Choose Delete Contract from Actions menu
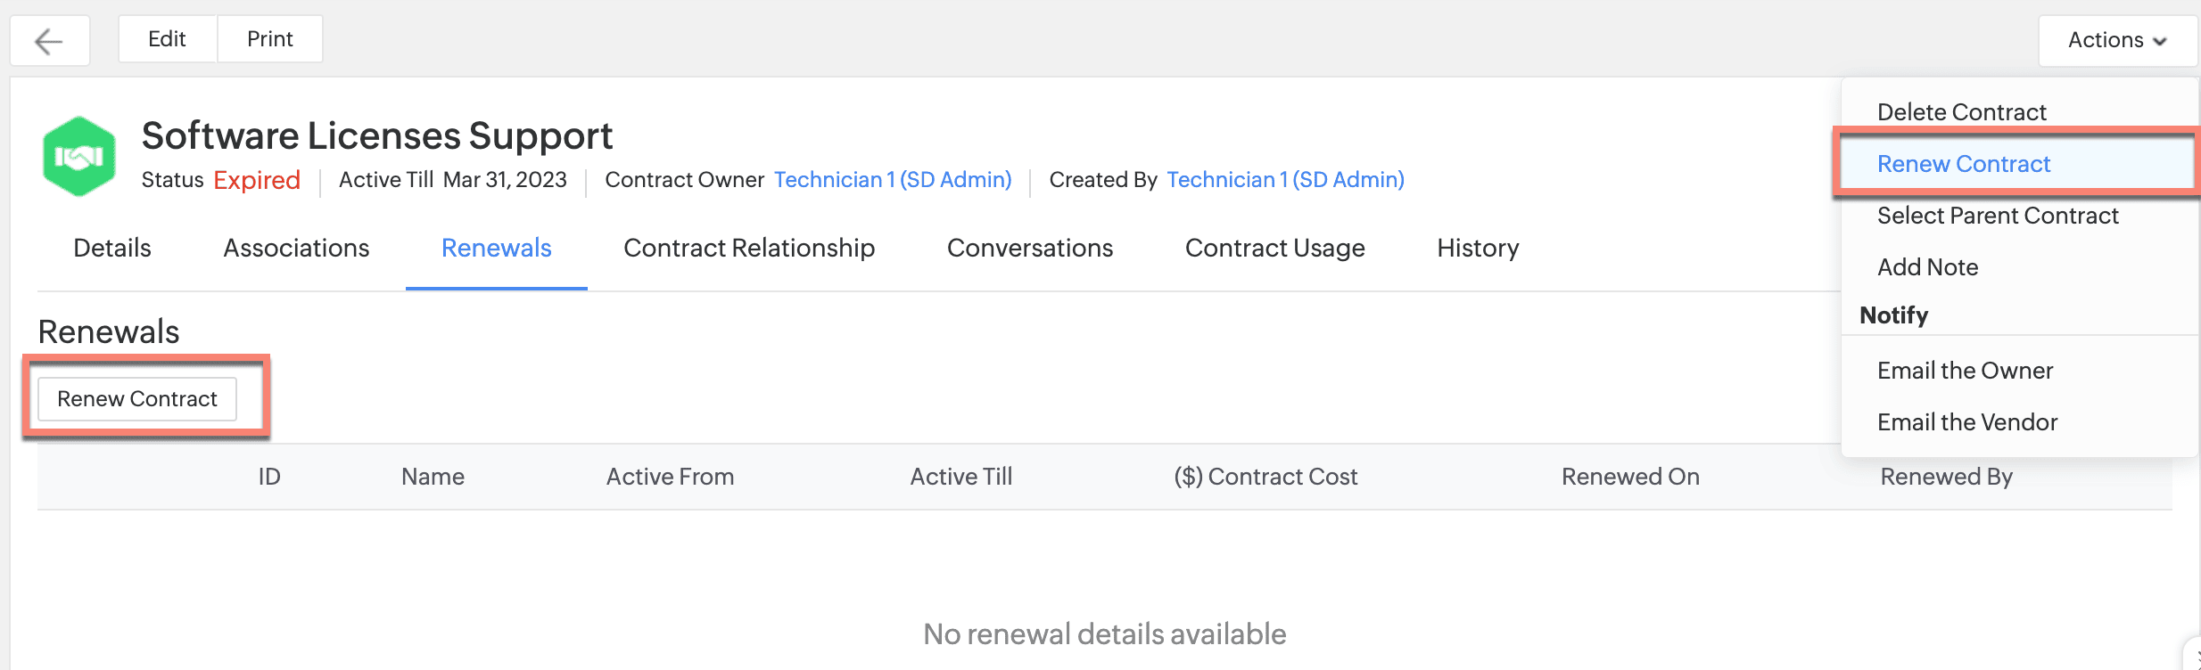 [1961, 112]
